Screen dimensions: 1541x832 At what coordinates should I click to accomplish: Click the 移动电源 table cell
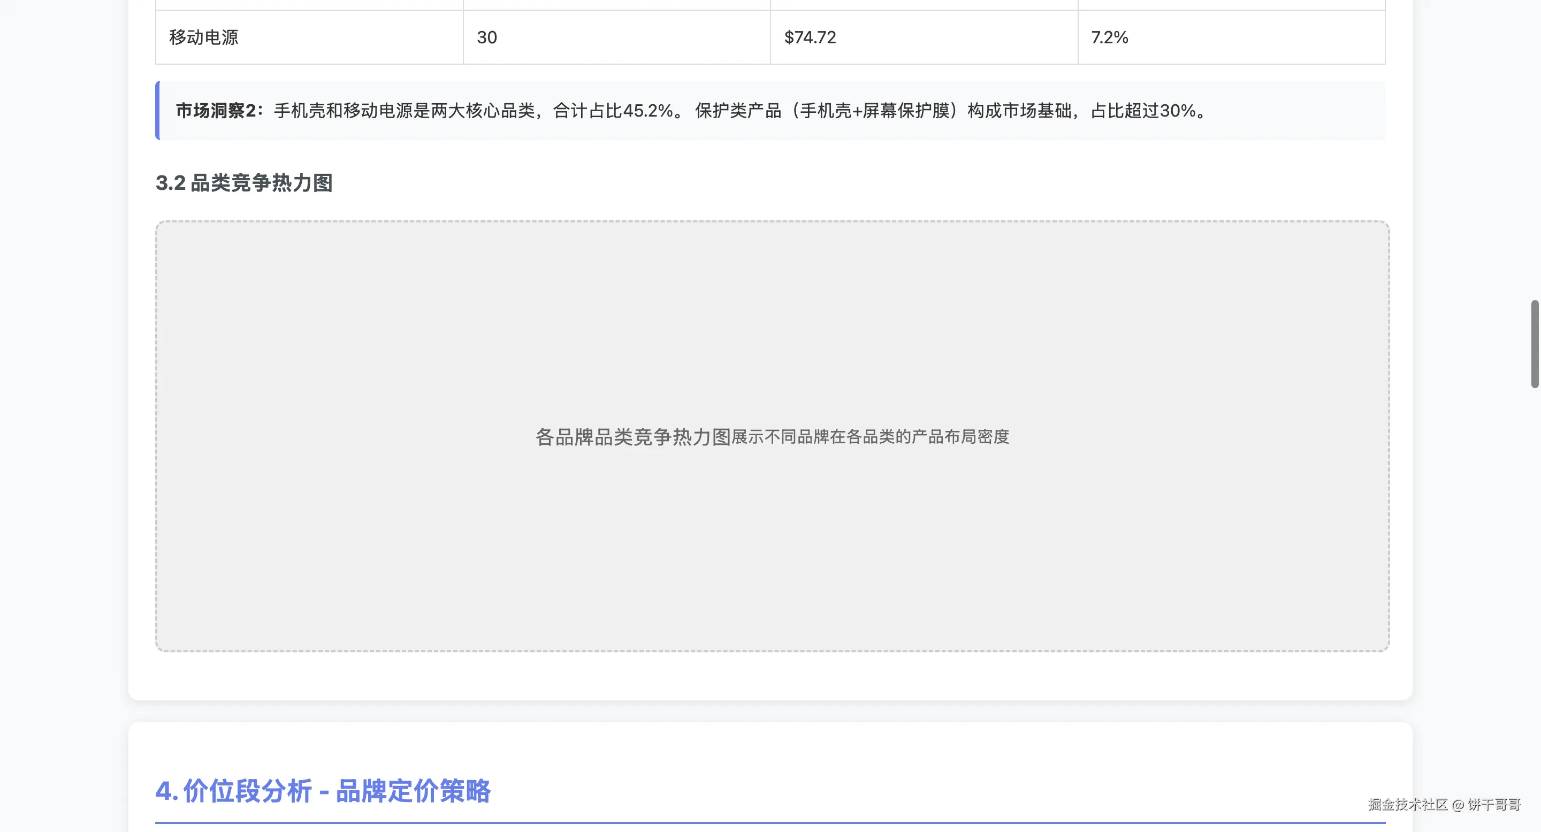[203, 37]
